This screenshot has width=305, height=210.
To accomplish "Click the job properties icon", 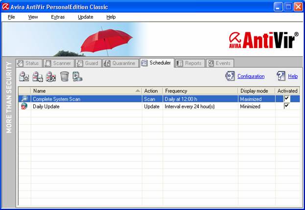I will click(x=38, y=76).
